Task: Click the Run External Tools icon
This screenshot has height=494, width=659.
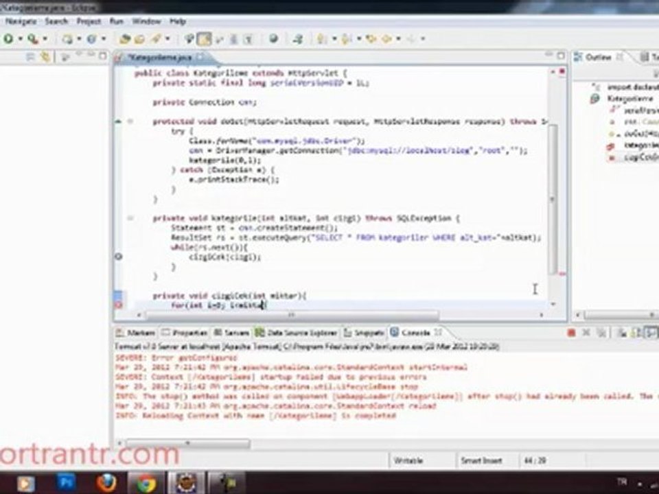Action: tap(32, 39)
